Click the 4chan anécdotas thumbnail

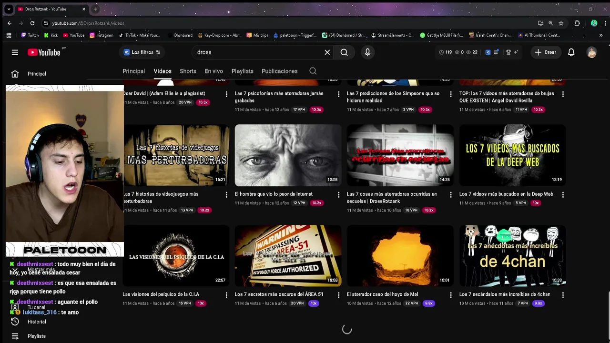[x=512, y=255]
